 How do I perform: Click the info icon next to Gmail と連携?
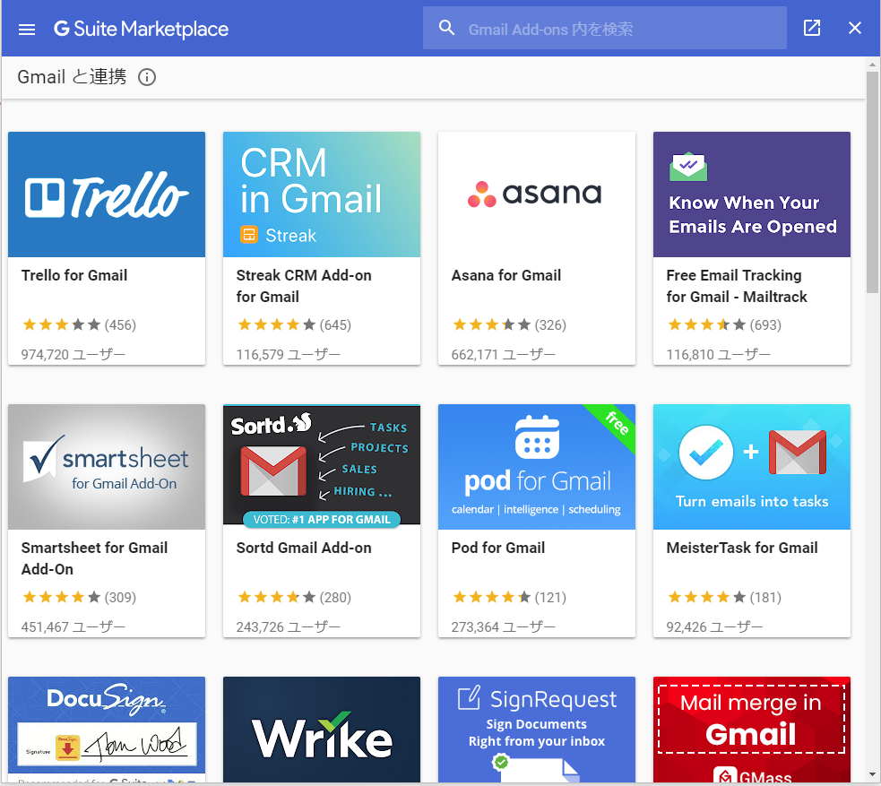click(147, 77)
